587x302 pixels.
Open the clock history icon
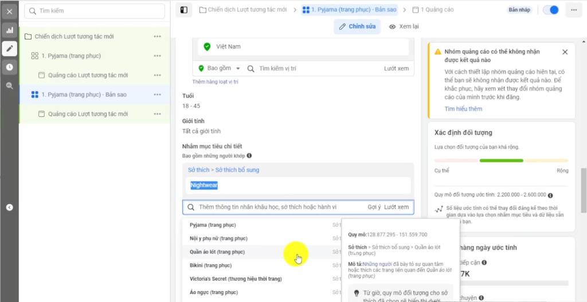(9, 68)
